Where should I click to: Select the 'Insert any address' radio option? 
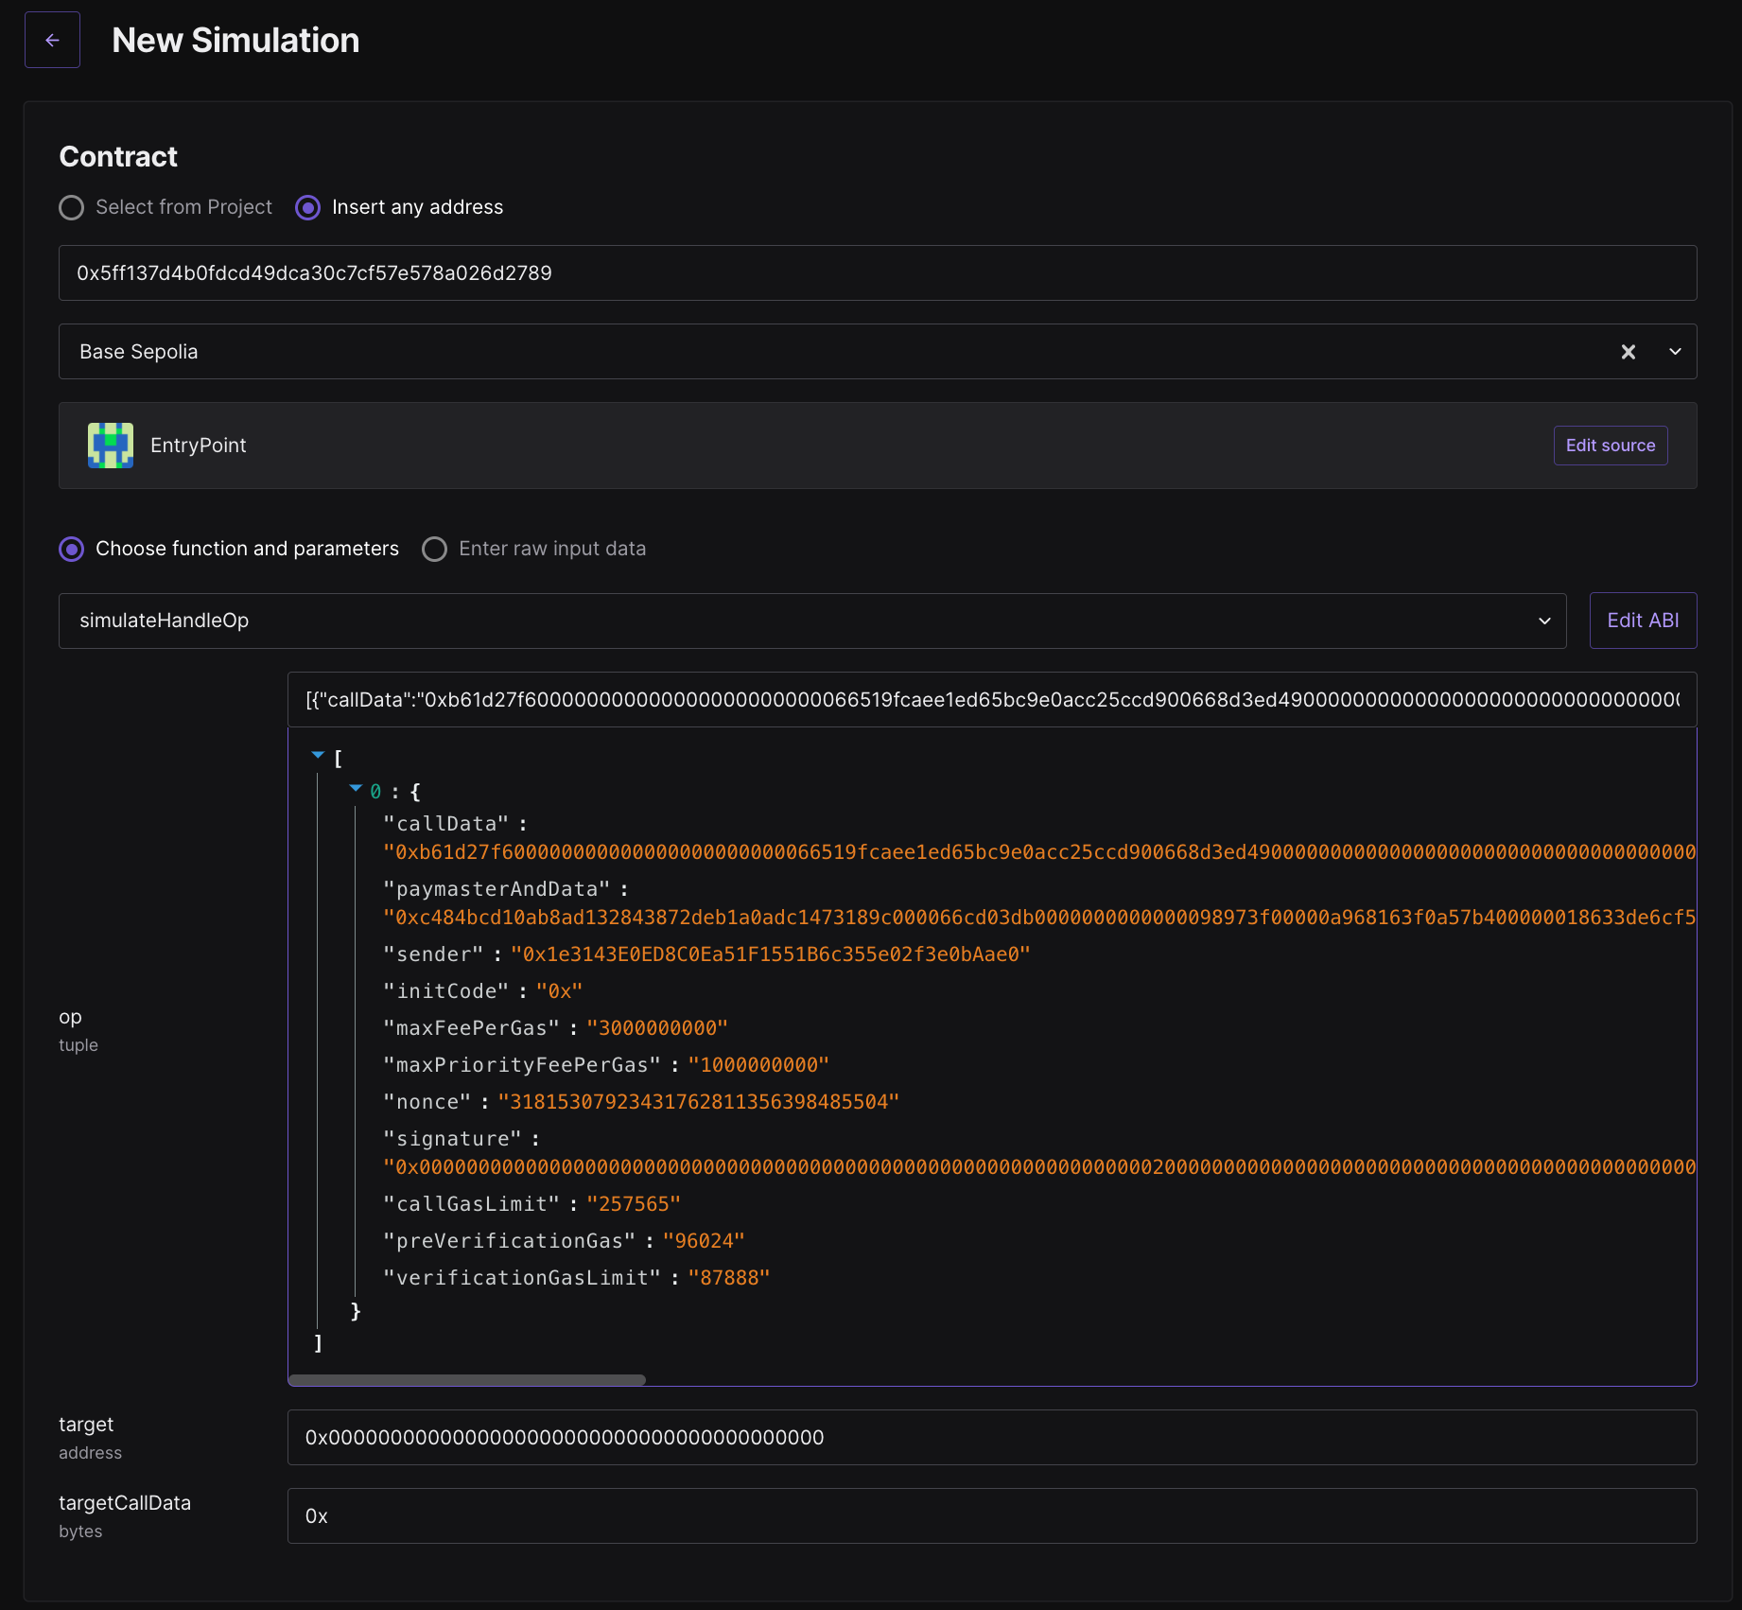click(x=308, y=207)
